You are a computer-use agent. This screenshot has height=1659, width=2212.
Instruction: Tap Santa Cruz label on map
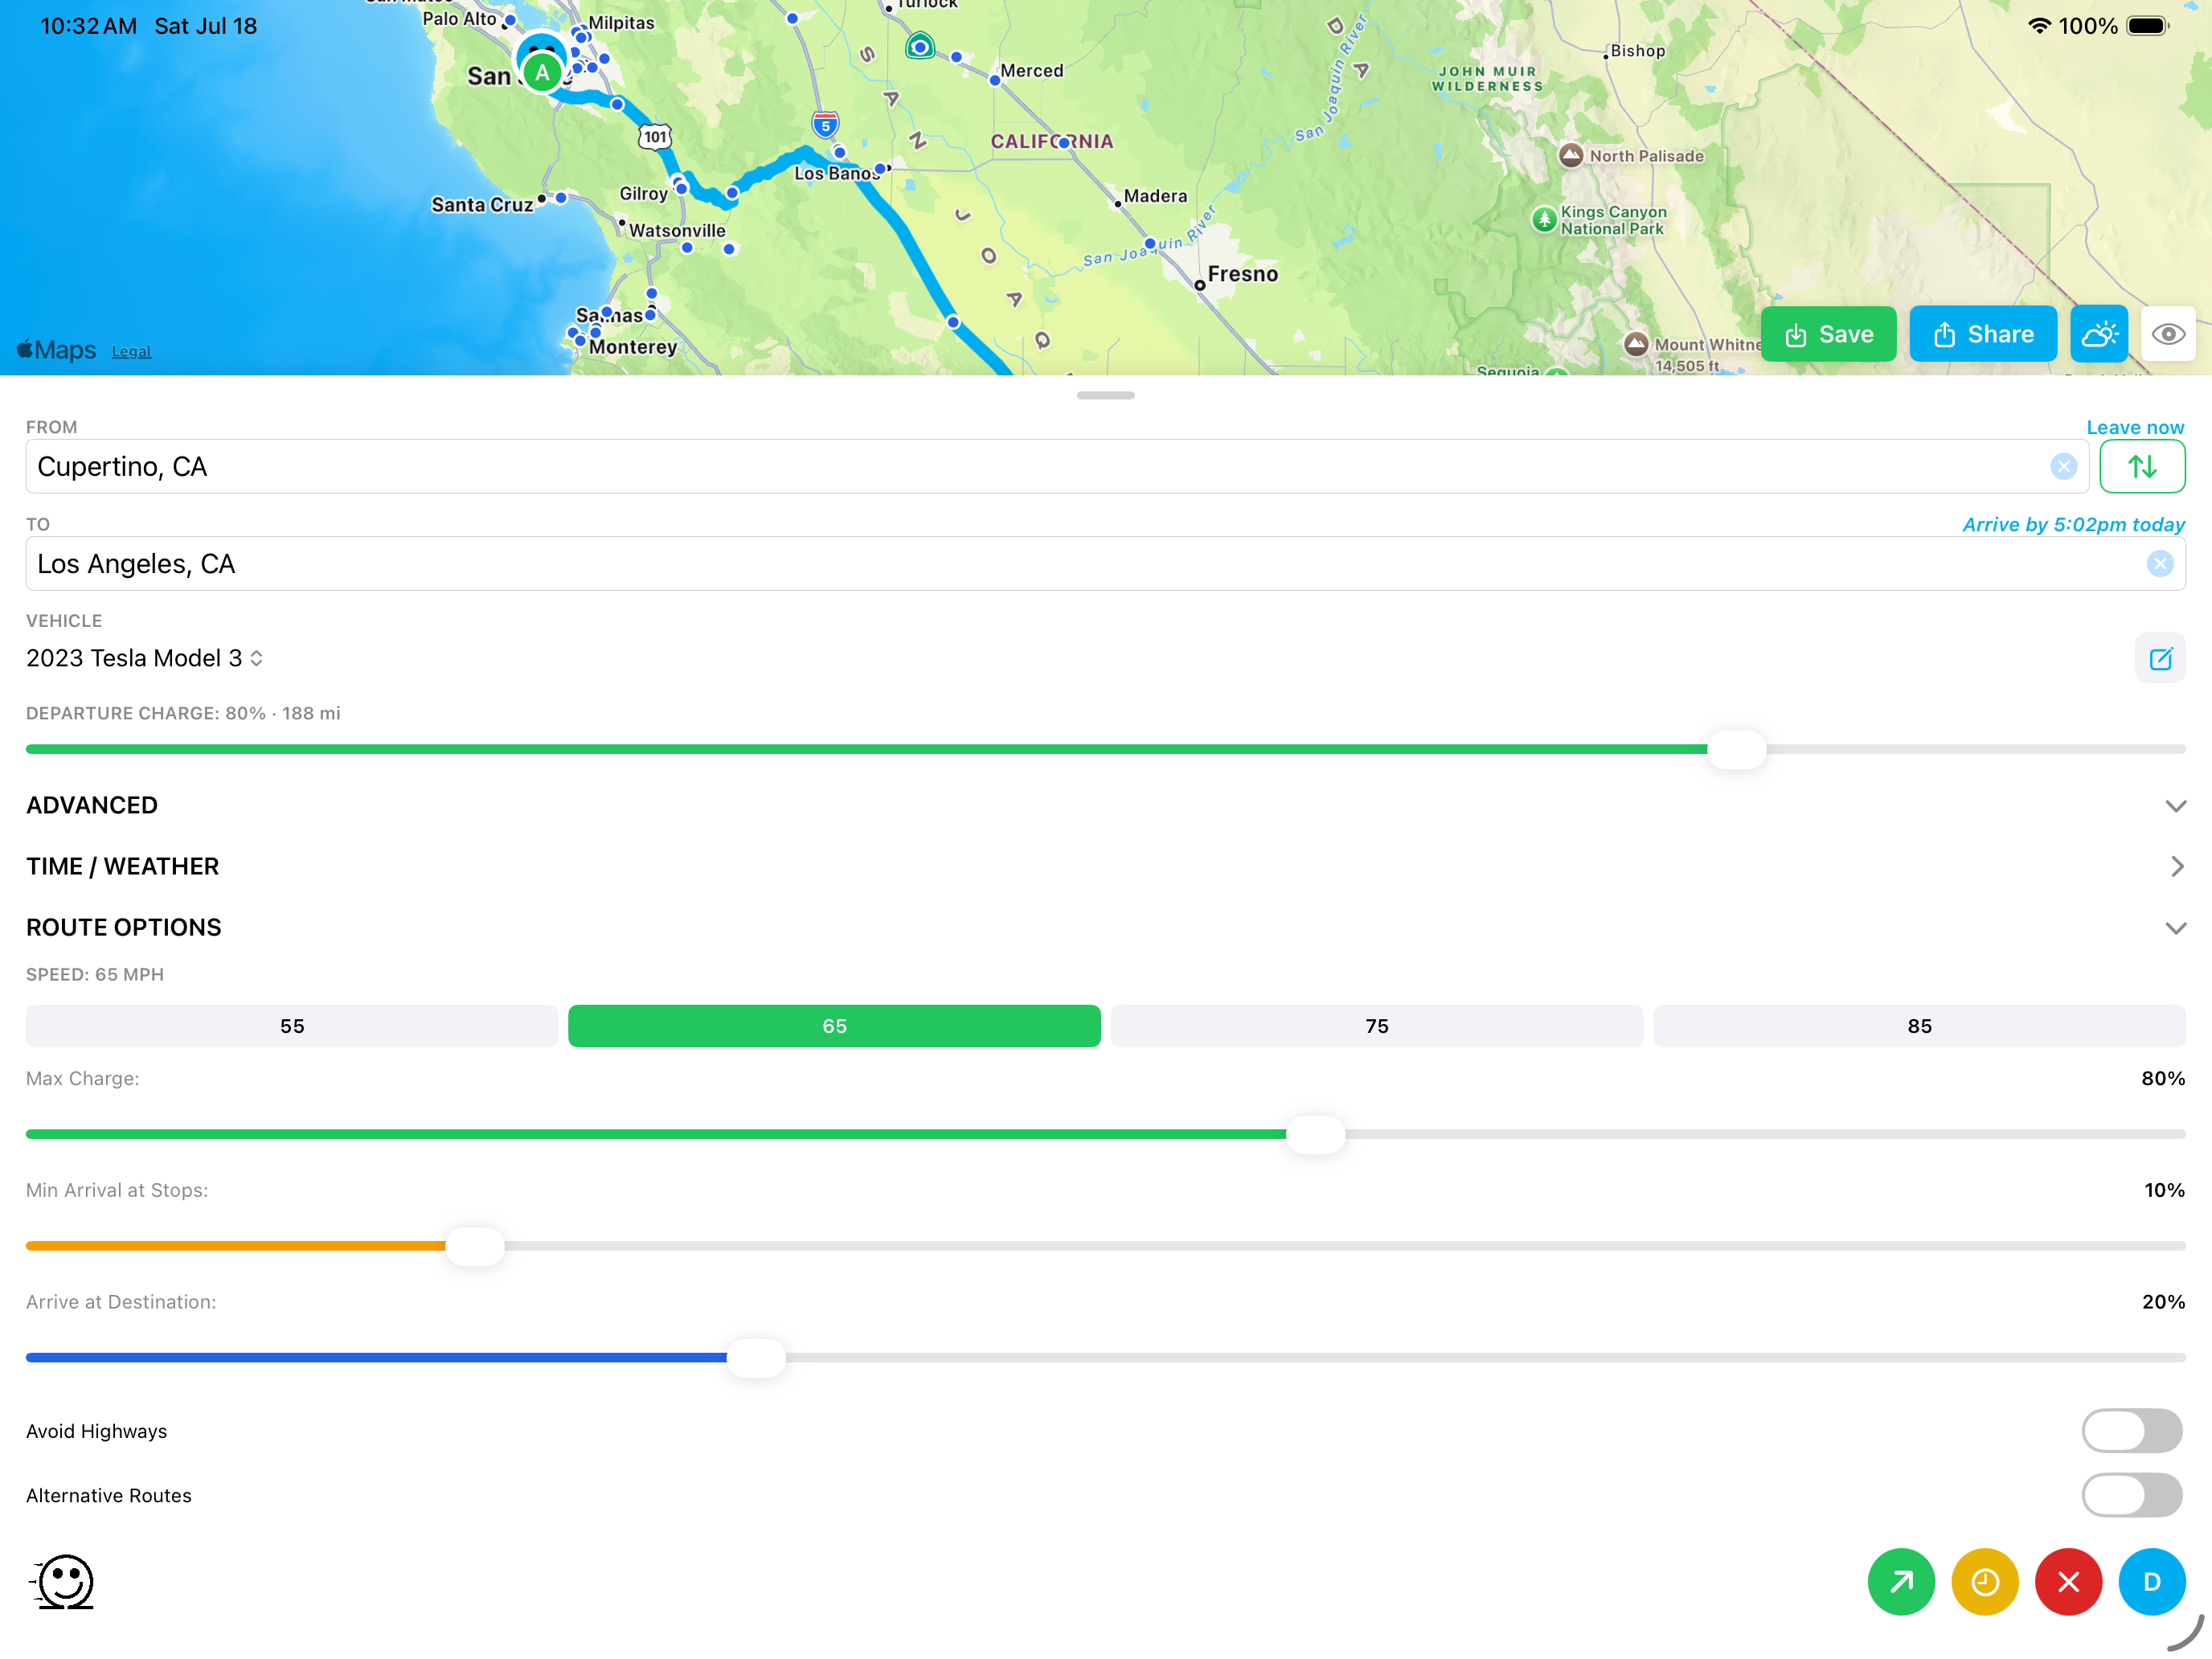tap(482, 205)
